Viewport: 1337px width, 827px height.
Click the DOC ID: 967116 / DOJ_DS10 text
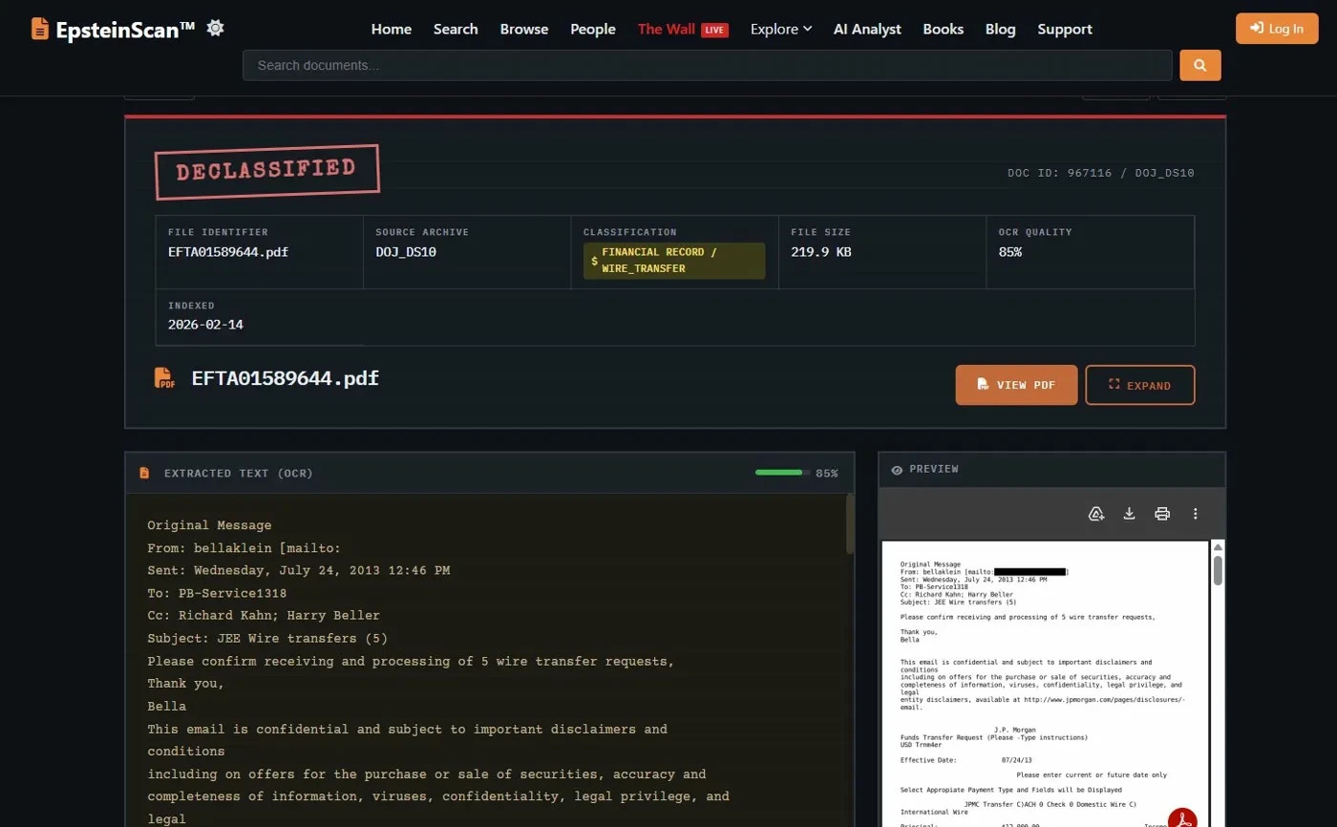click(x=1101, y=173)
